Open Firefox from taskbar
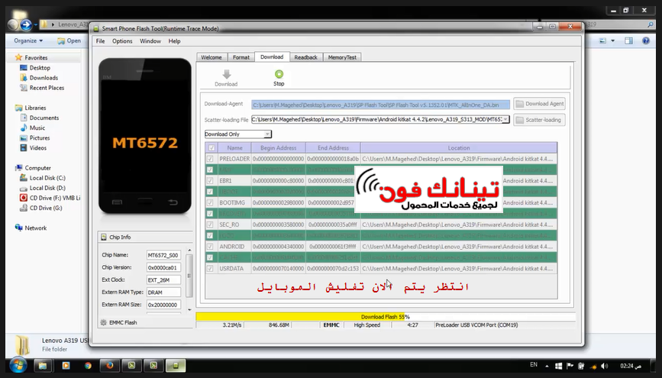This screenshot has height=378, width=662. 110,366
